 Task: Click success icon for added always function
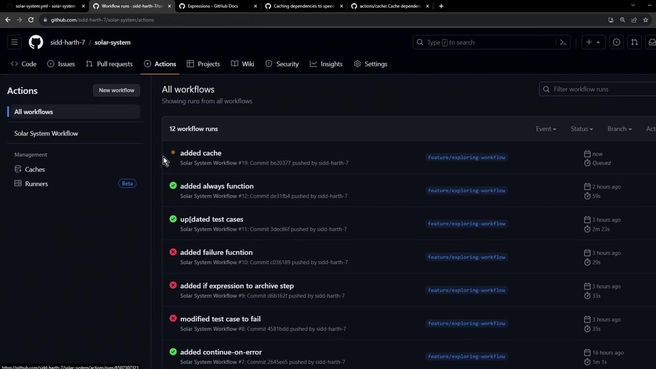coord(173,186)
